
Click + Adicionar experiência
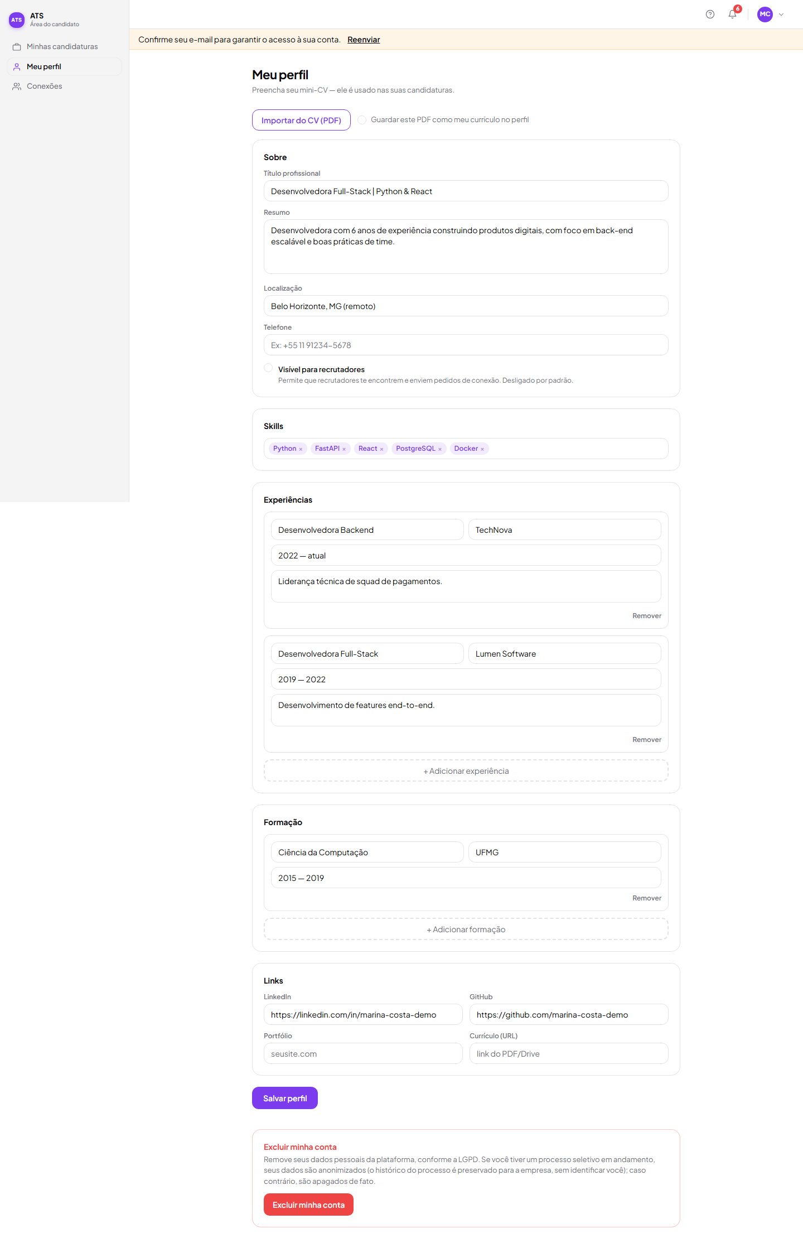point(466,770)
